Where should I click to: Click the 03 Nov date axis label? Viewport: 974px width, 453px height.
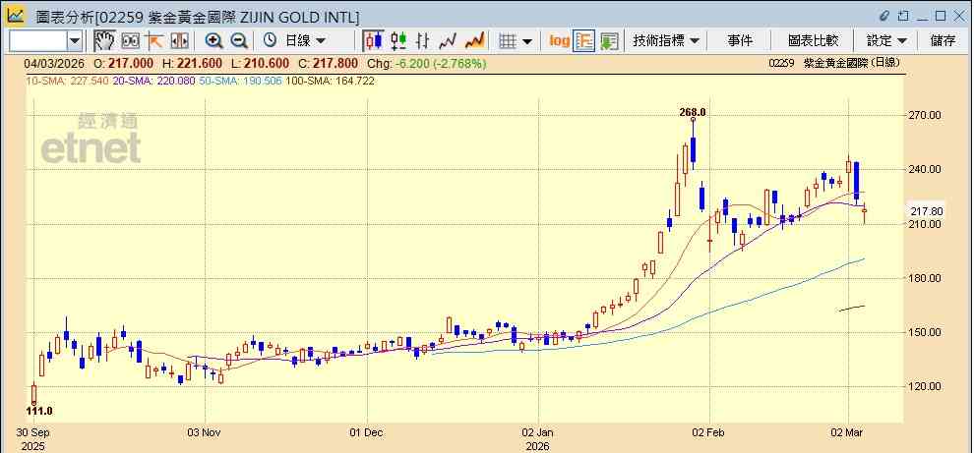tap(205, 432)
